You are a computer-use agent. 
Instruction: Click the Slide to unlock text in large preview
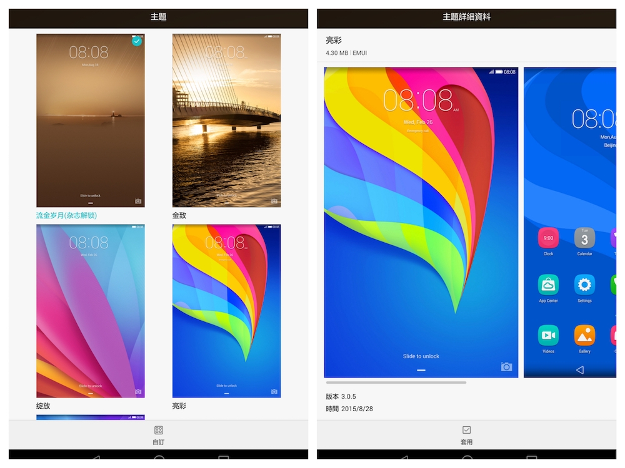tap(421, 356)
